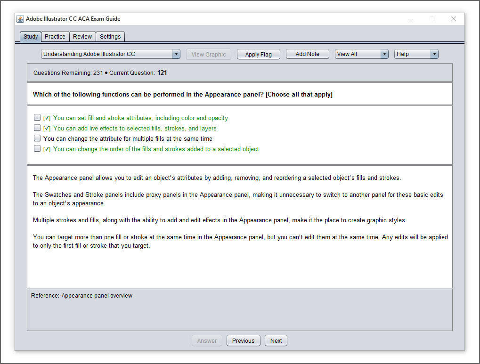Image resolution: width=480 pixels, height=364 pixels.
Task: Click the Add Note button
Action: tap(307, 54)
